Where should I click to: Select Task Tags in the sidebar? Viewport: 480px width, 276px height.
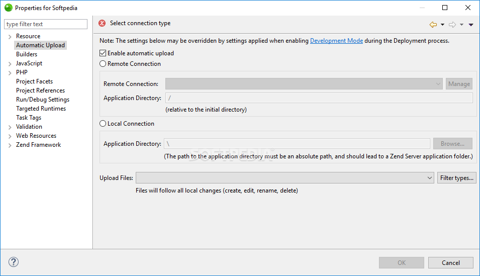29,118
